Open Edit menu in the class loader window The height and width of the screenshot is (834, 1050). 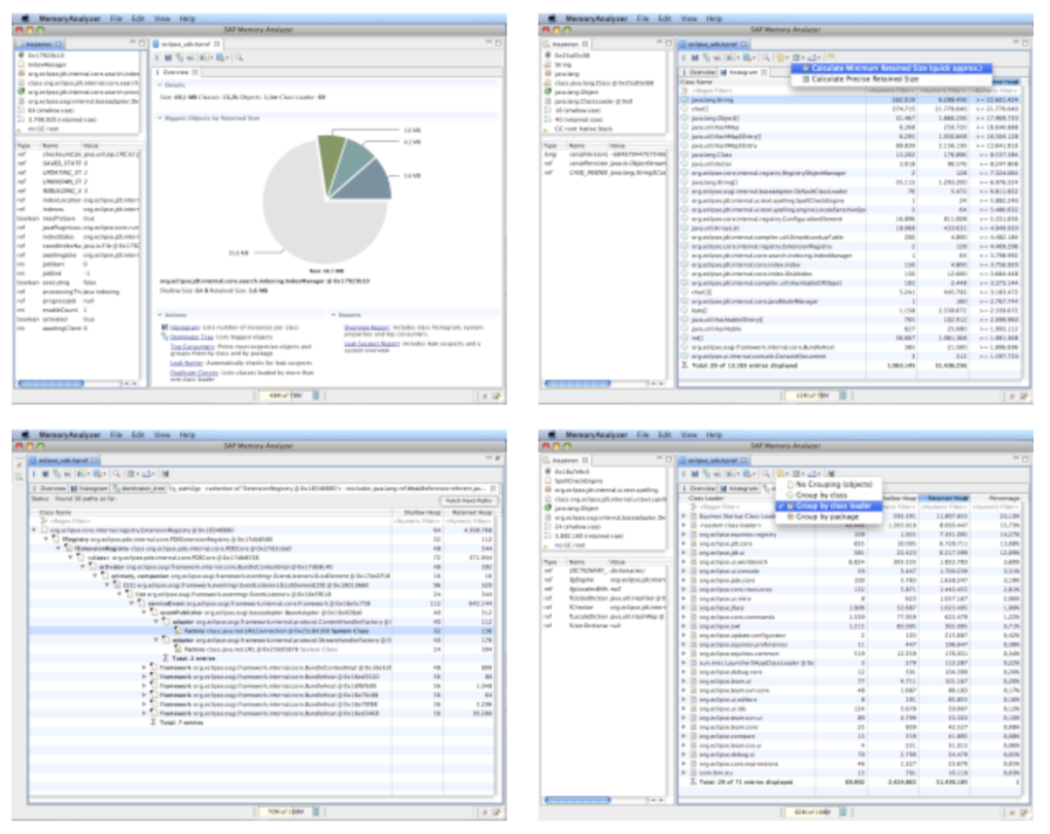[664, 435]
